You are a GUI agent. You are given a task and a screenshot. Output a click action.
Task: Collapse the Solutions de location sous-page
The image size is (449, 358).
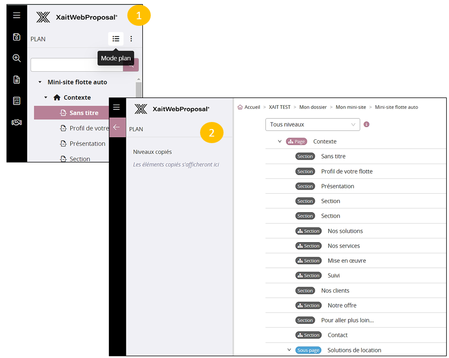(289, 350)
